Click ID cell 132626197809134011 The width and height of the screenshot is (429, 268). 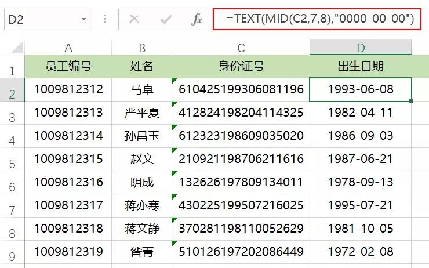click(241, 183)
